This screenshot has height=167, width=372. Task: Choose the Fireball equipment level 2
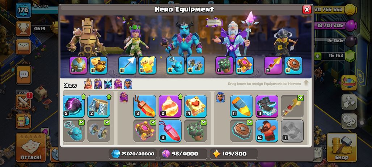pyautogui.click(x=170, y=106)
